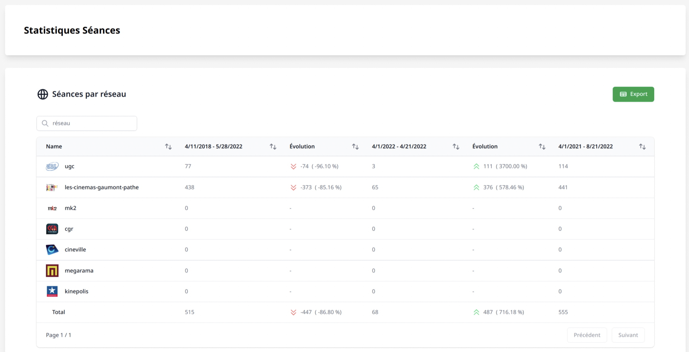This screenshot has width=689, height=352.
Task: Click the search magnifier icon in réseau field
Action: click(45, 123)
